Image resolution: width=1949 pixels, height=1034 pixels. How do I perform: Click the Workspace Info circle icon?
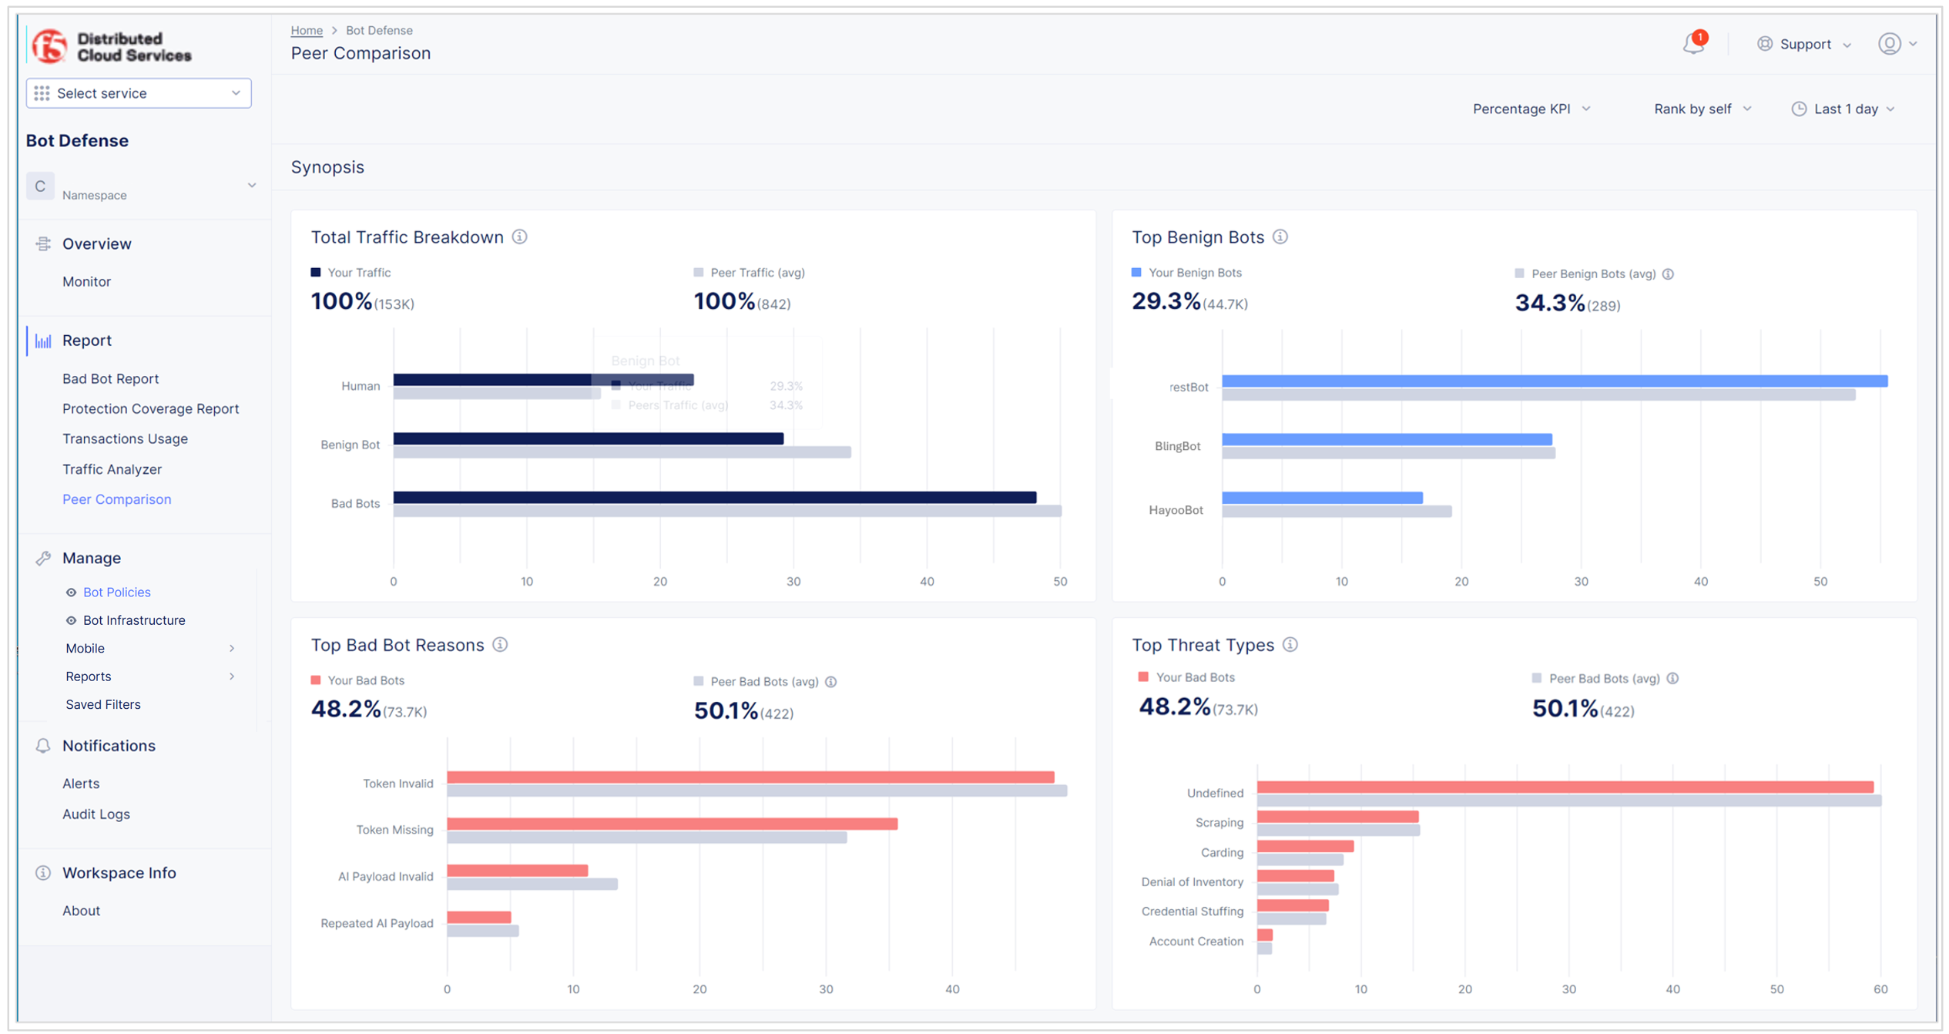pyautogui.click(x=43, y=872)
